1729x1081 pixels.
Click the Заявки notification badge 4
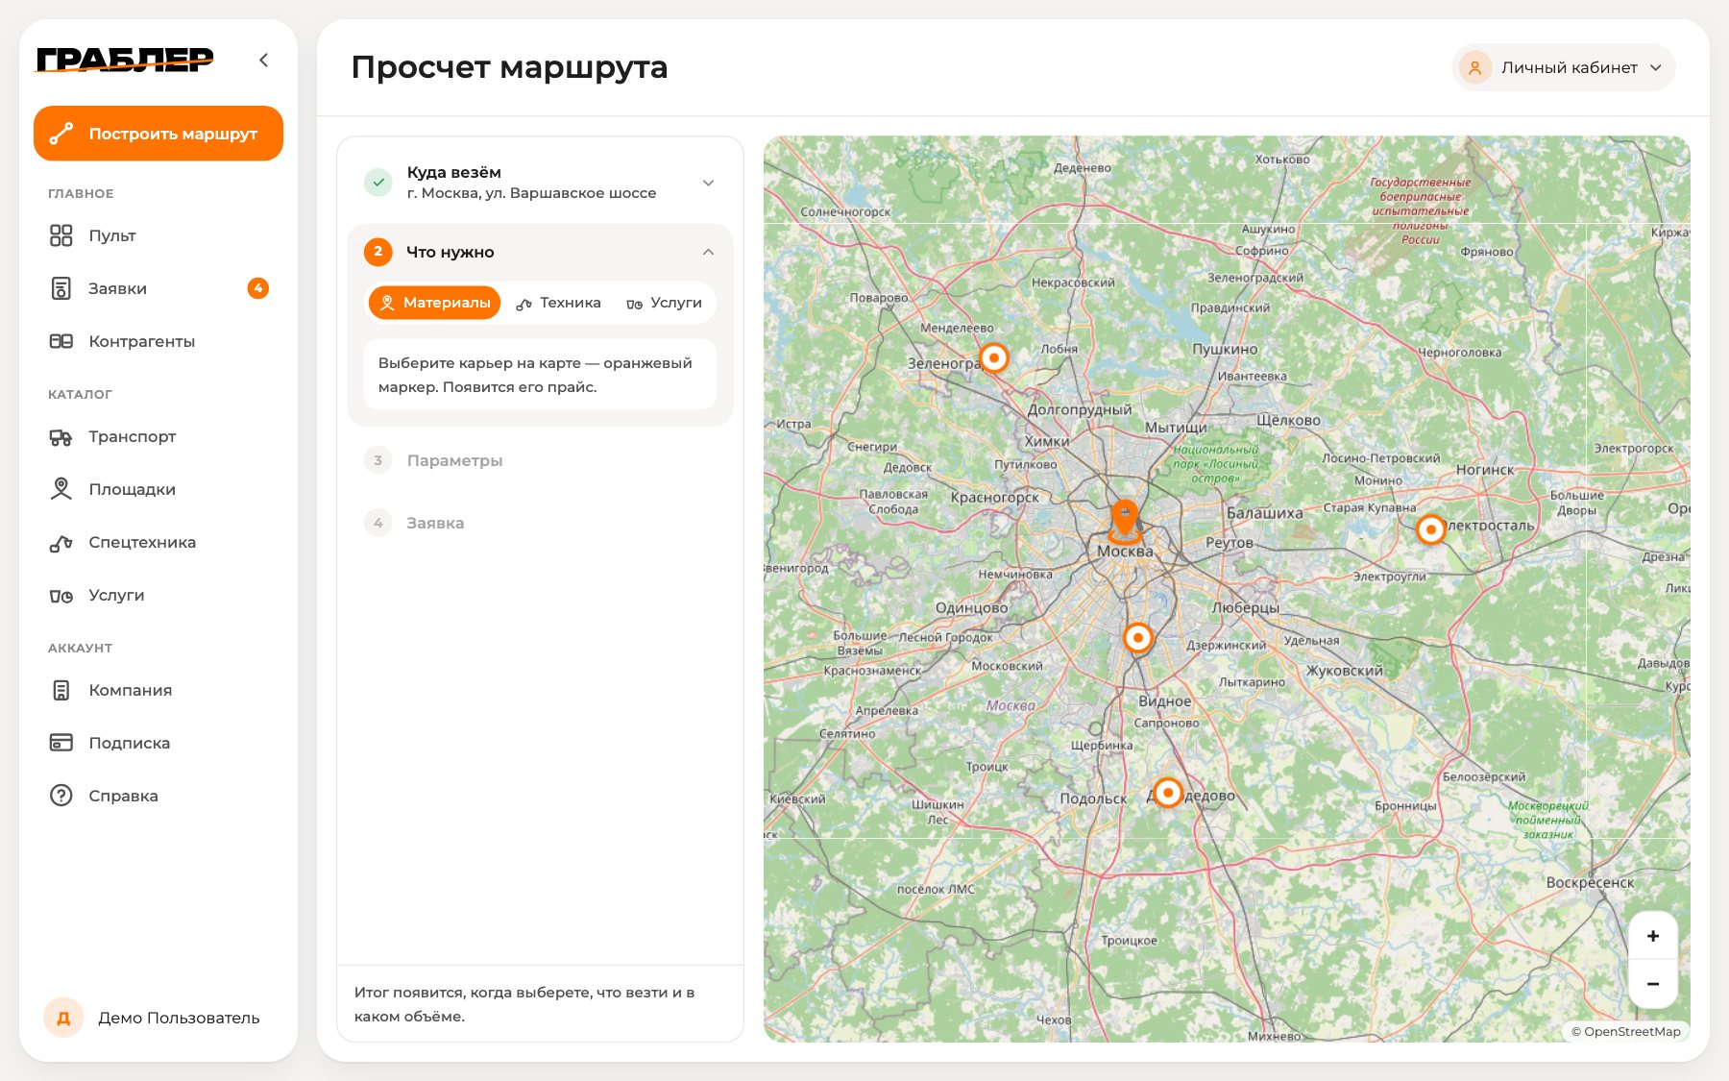pyautogui.click(x=257, y=288)
